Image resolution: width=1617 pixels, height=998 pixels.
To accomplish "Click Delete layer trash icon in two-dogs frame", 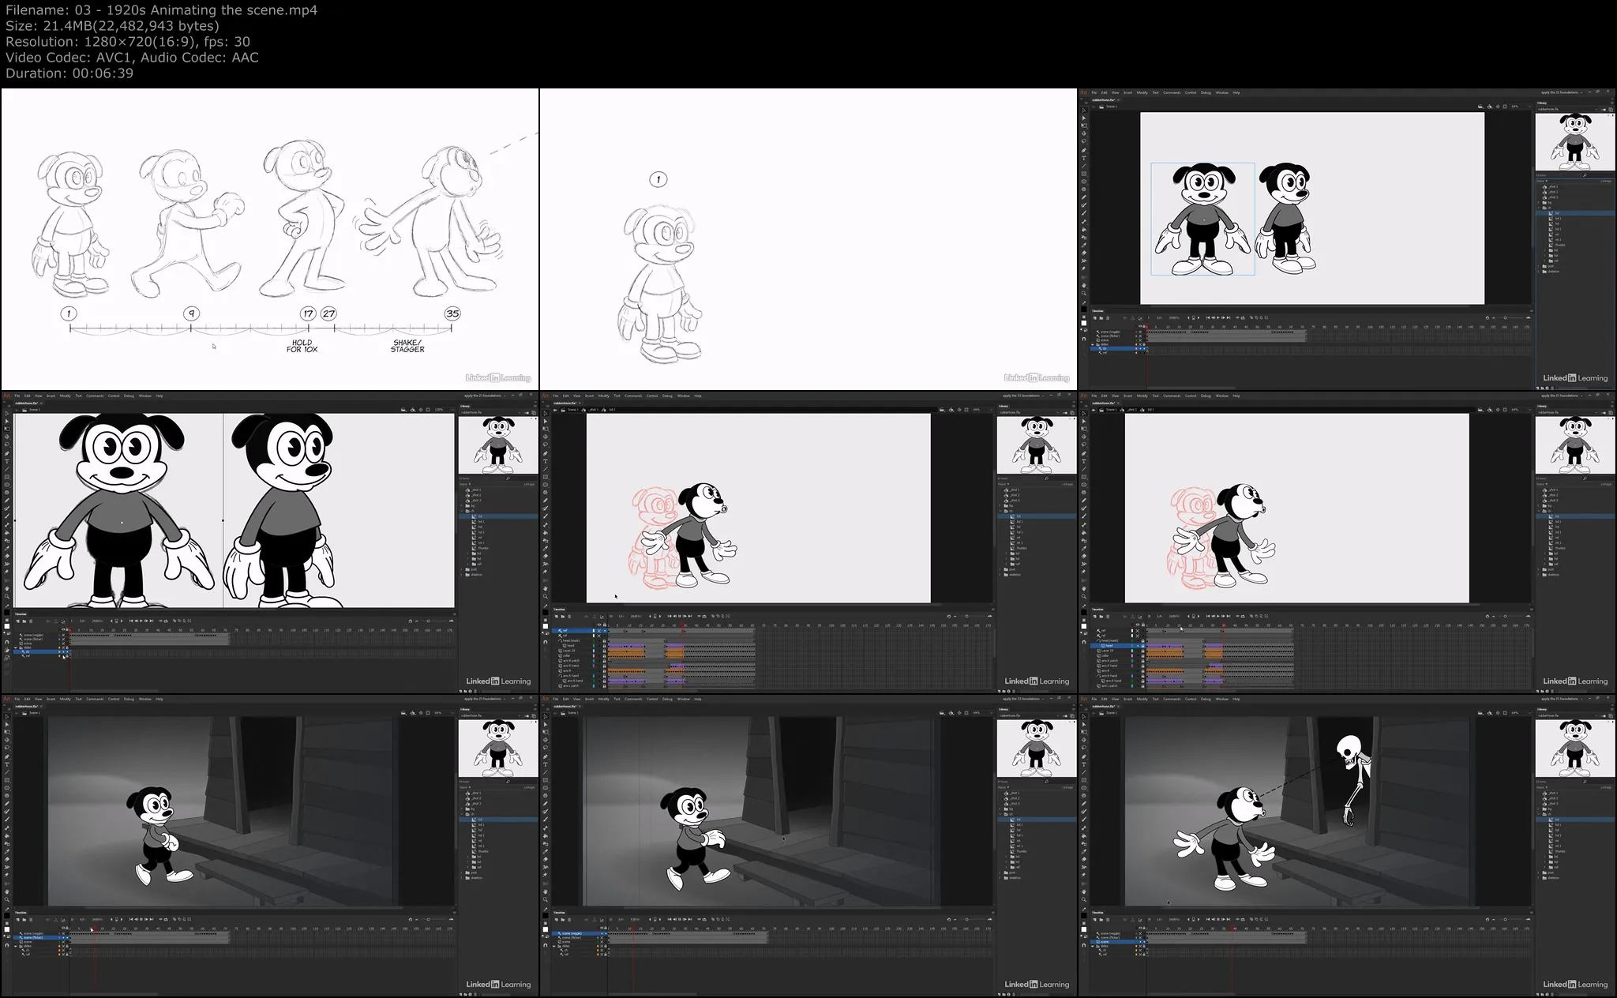I will (x=1108, y=318).
